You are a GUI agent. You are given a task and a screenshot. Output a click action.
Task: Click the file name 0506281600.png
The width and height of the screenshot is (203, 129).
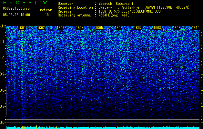[16, 8]
